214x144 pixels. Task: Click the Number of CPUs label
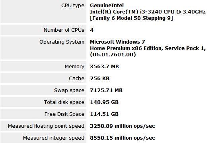coord(64,30)
